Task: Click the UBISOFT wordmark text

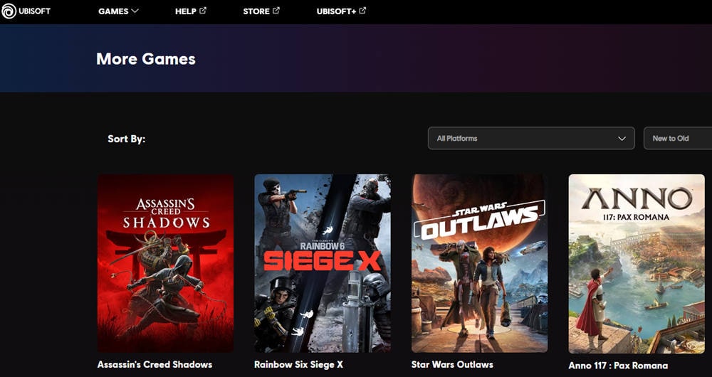Action: [x=35, y=11]
